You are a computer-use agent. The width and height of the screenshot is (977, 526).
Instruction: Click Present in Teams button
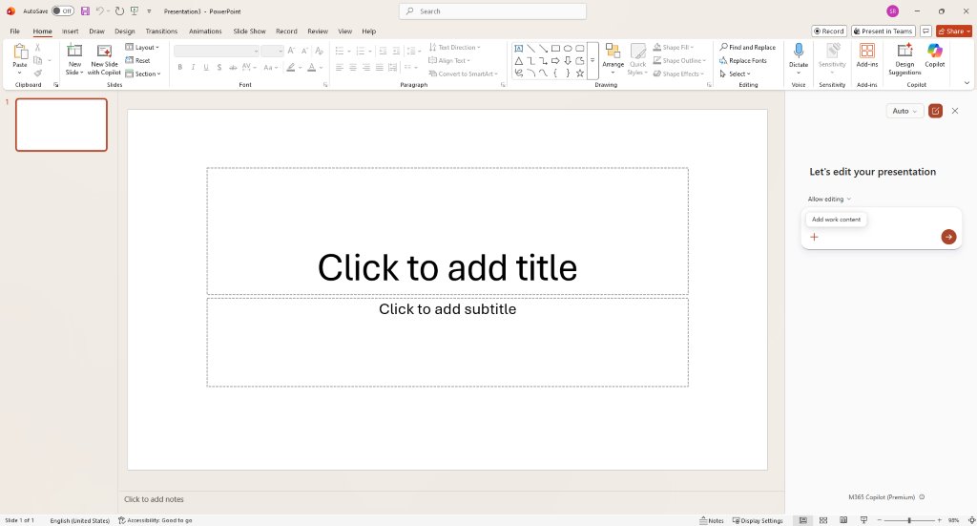click(x=883, y=32)
